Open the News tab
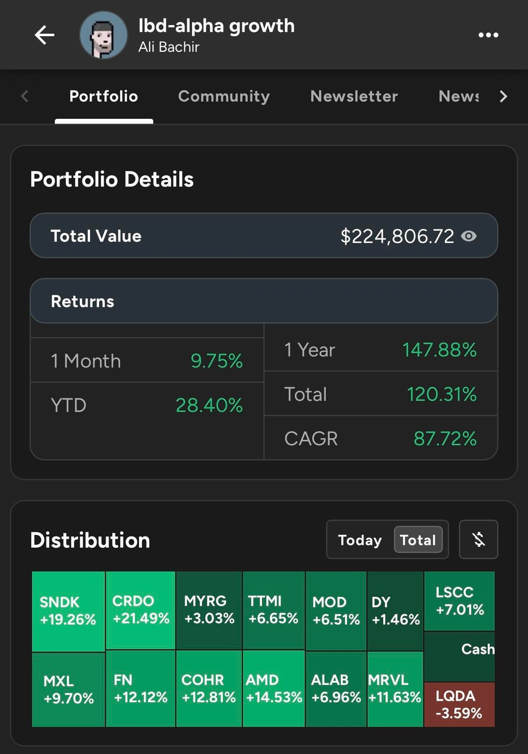Screen dimensions: 528x754 (459, 96)
